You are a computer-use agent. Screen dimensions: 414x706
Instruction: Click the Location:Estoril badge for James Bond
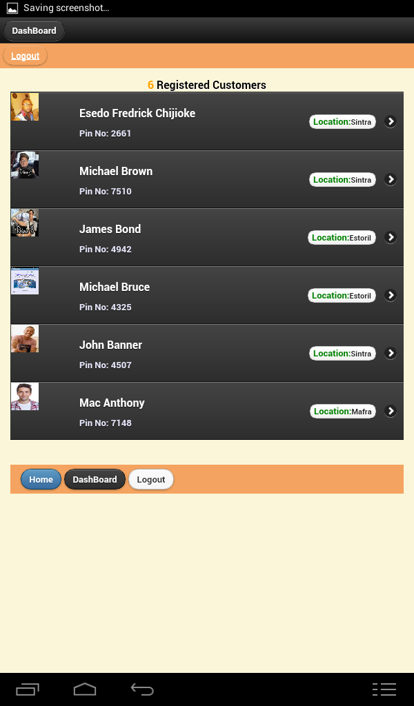pyautogui.click(x=342, y=237)
